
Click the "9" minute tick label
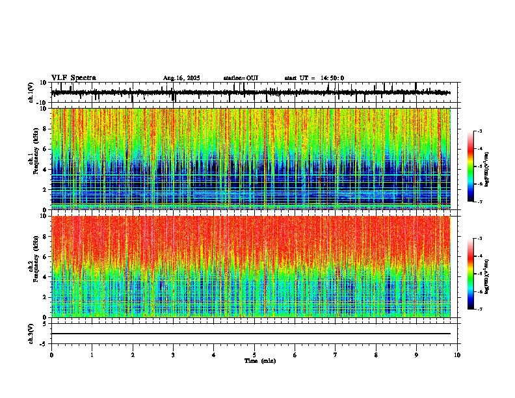416,355
